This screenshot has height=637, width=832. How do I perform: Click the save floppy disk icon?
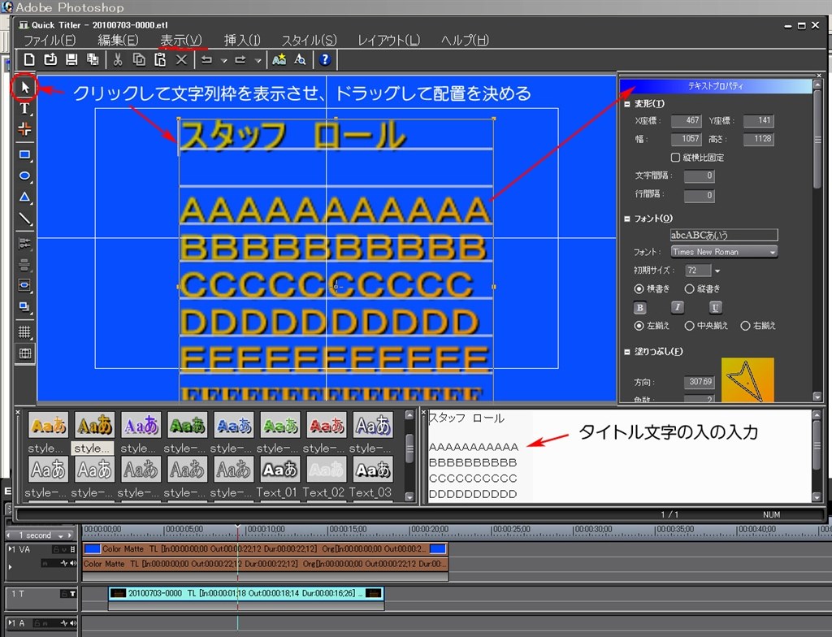click(x=71, y=59)
